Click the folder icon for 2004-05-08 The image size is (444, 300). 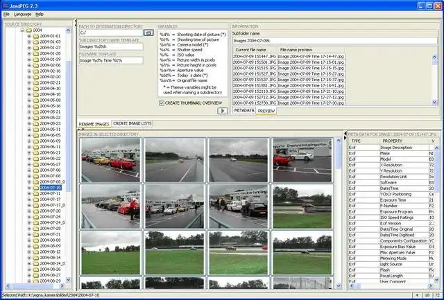tap(35, 100)
